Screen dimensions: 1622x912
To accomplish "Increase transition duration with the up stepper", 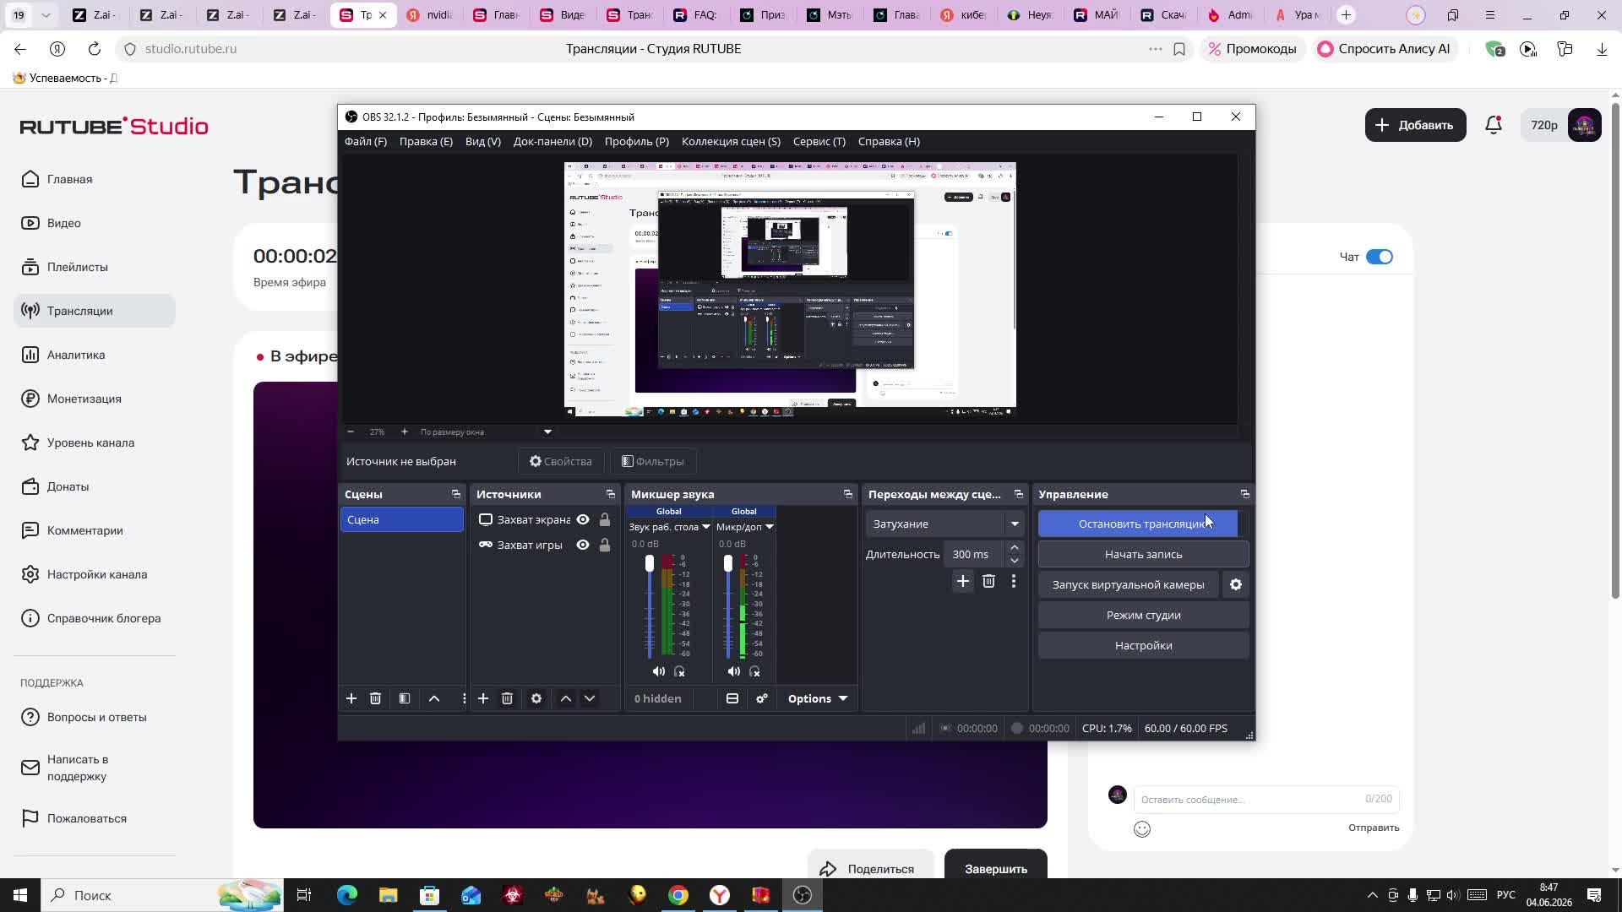I will tap(1015, 548).
